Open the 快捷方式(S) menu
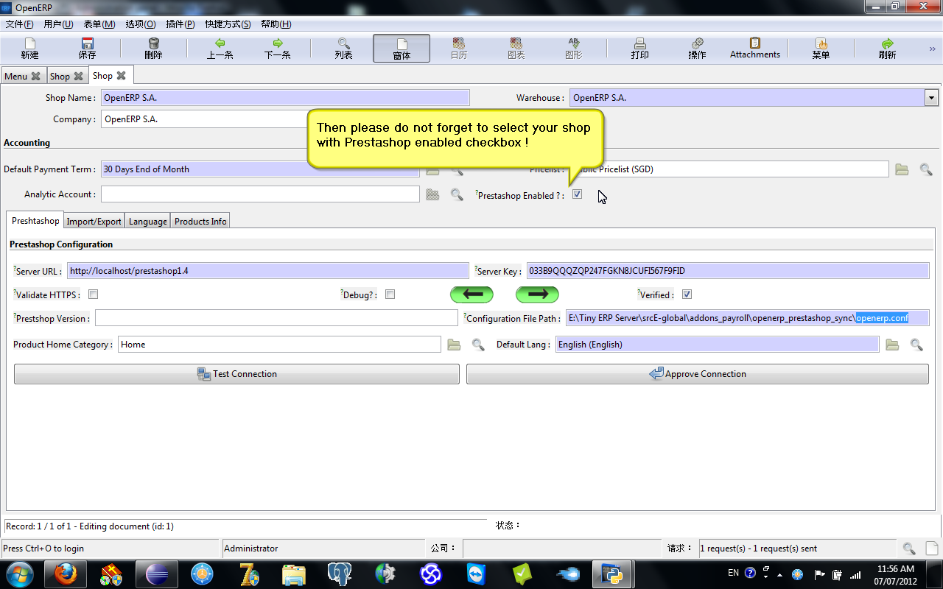 pyautogui.click(x=228, y=24)
